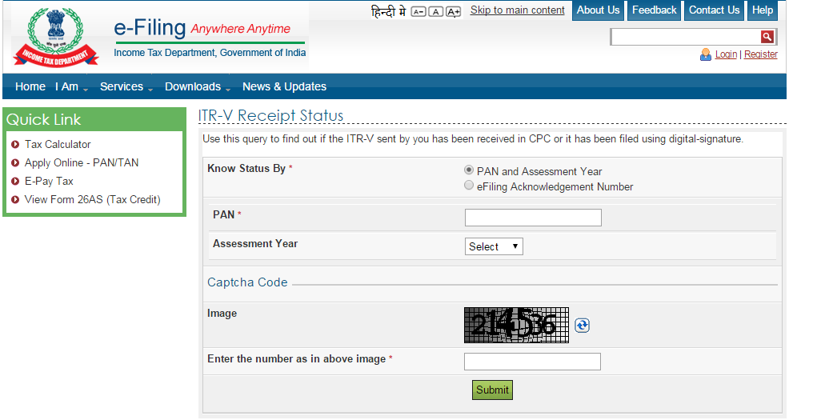Viewport: 821px width, 420px height.
Task: Expand the Downloads menu
Action: [198, 87]
